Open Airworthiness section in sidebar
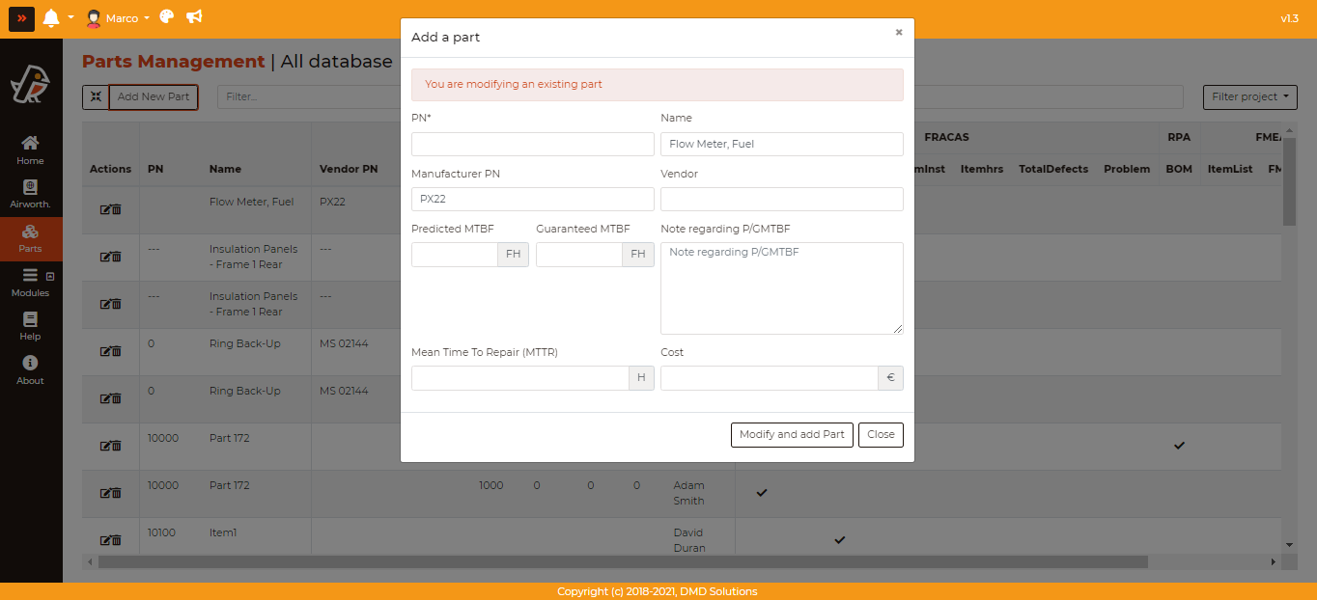This screenshot has height=600, width=1317. 30,194
